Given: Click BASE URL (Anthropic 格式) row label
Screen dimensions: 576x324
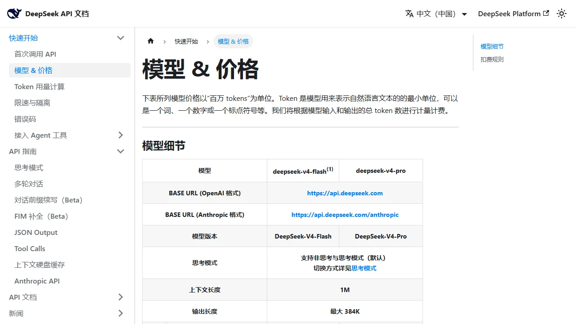Looking at the screenshot, I should pos(205,215).
